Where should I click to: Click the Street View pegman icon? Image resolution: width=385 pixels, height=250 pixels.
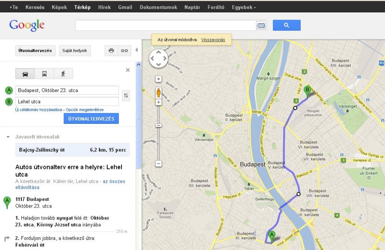coord(159,93)
